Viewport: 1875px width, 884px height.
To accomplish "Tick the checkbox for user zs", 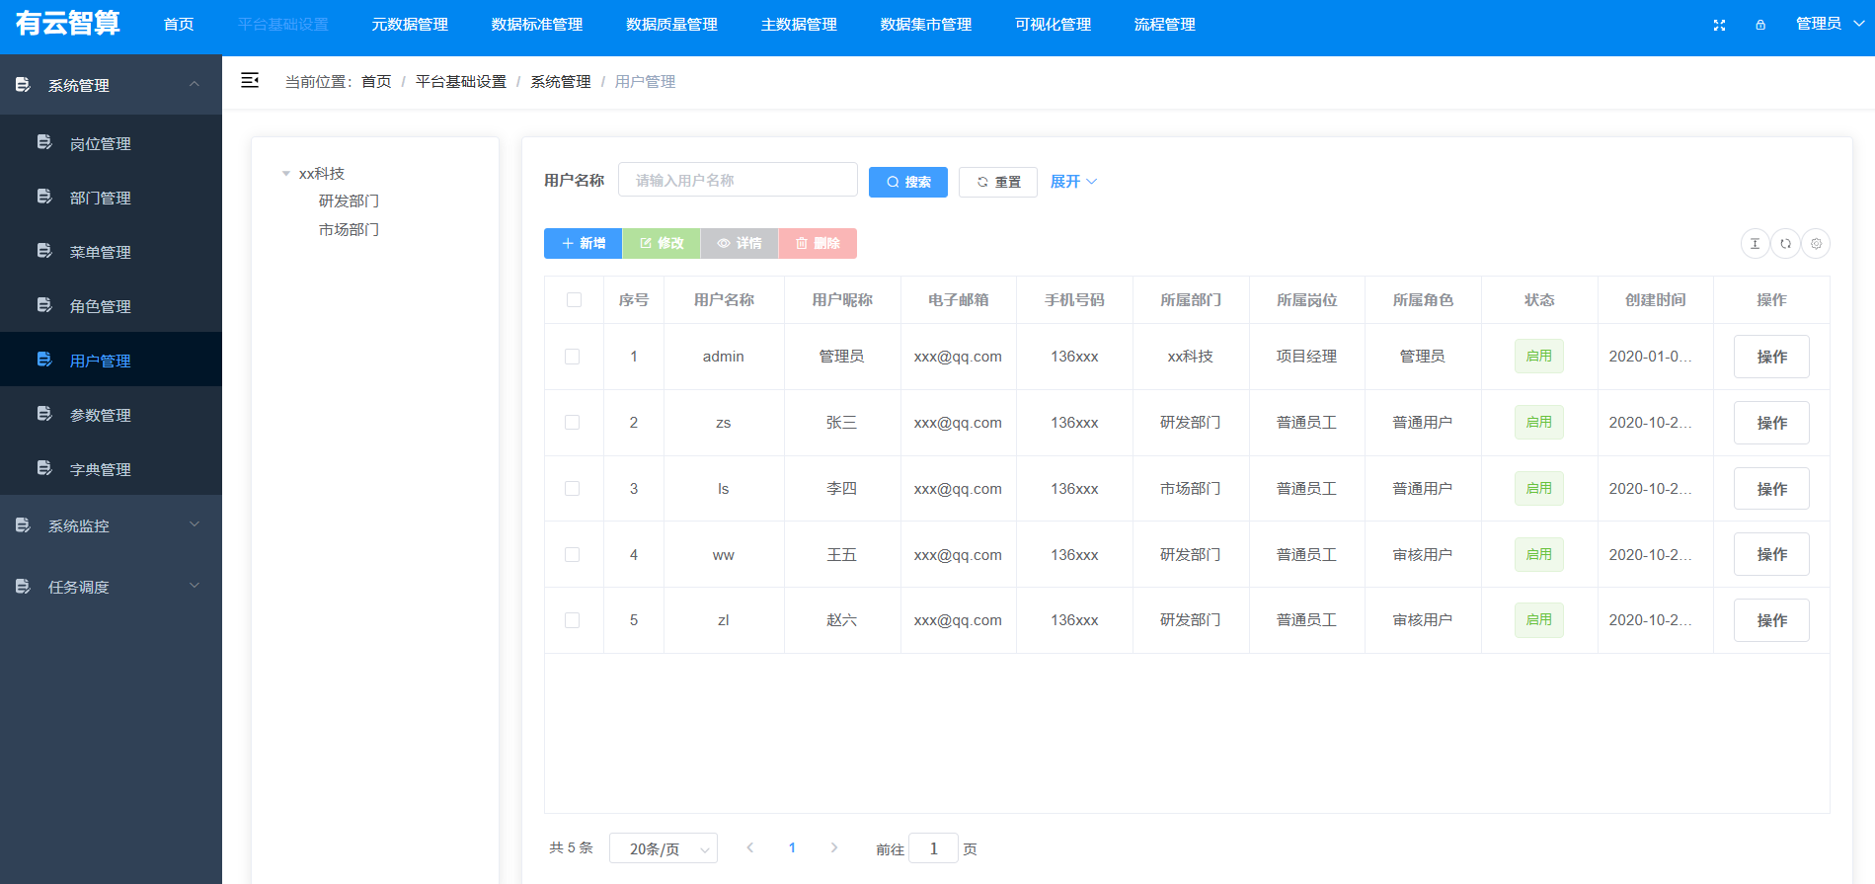I will (573, 422).
